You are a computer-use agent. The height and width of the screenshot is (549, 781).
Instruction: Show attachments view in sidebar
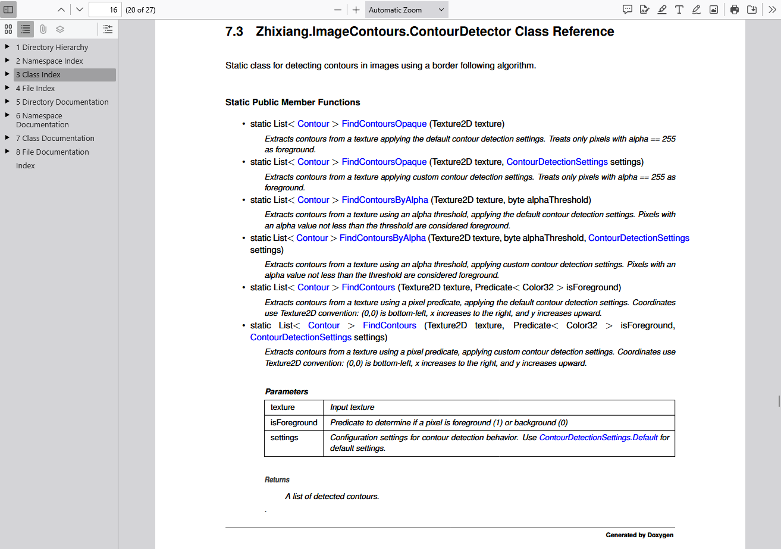pyautogui.click(x=43, y=29)
